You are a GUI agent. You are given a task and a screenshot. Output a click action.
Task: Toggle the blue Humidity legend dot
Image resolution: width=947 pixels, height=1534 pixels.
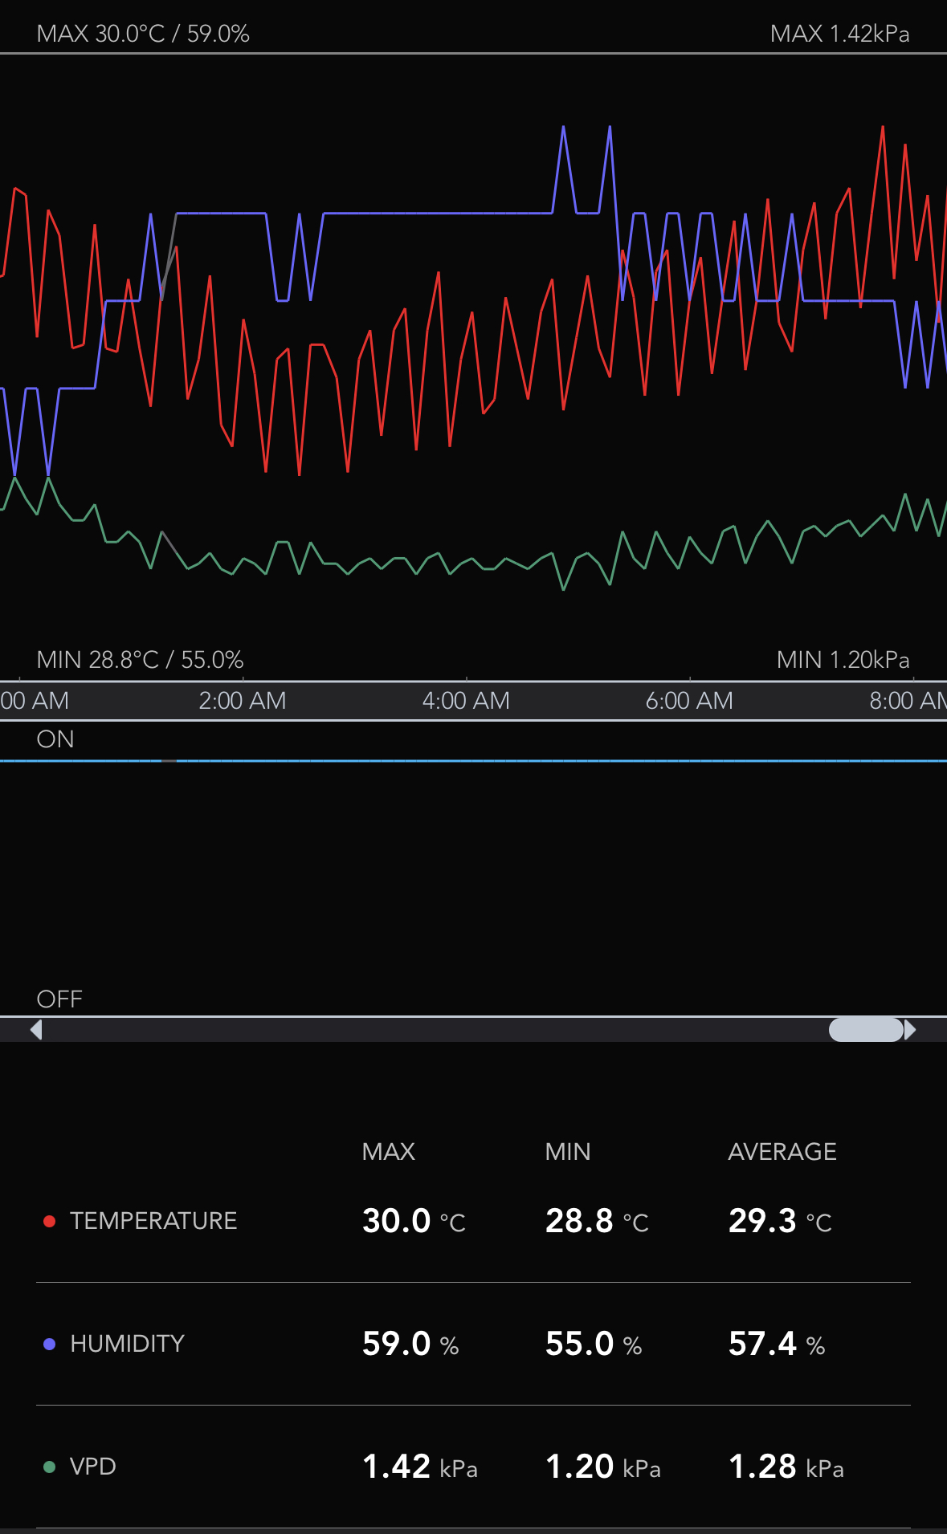[x=49, y=1344]
